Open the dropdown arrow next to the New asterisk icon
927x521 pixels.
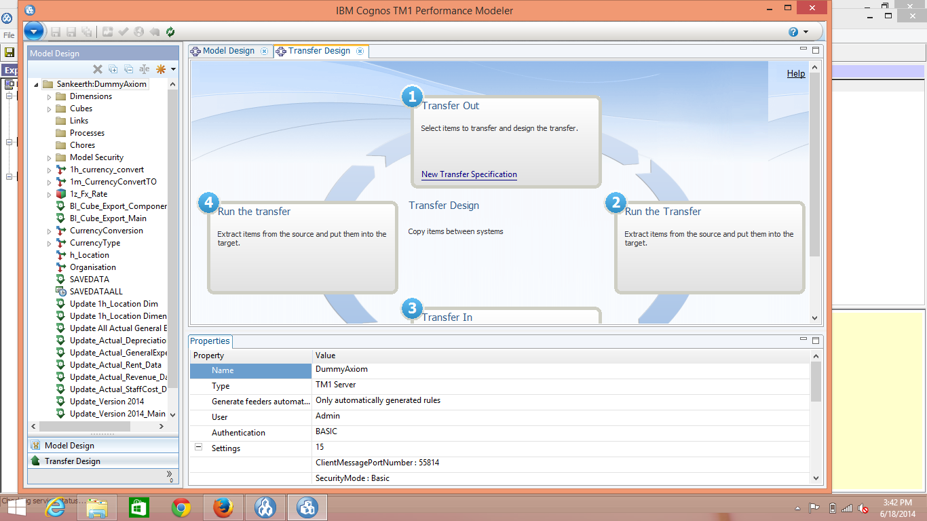click(x=173, y=69)
